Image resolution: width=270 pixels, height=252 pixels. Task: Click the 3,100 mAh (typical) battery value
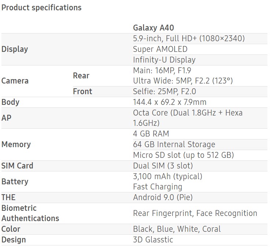point(167,177)
